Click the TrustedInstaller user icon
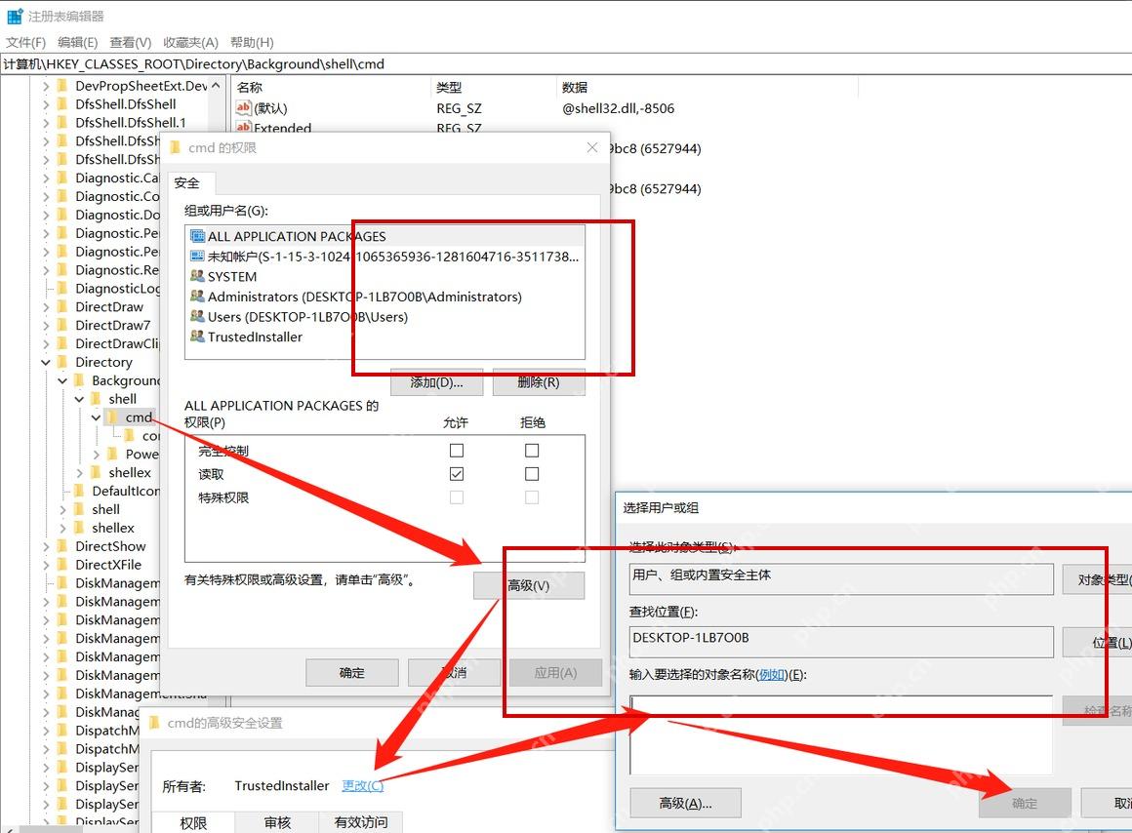The width and height of the screenshot is (1132, 833). pyautogui.click(x=197, y=337)
